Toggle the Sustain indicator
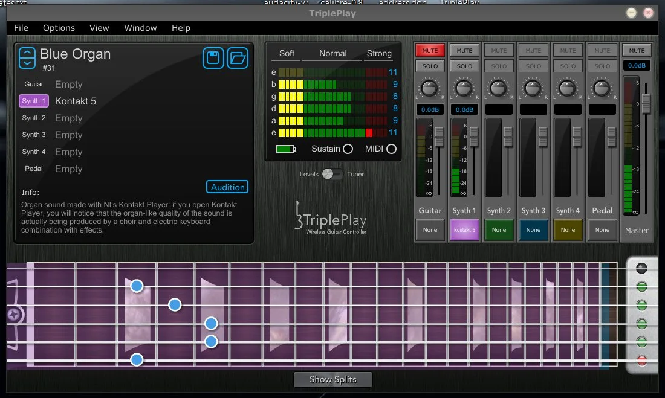The height and width of the screenshot is (398, 665). pyautogui.click(x=348, y=149)
